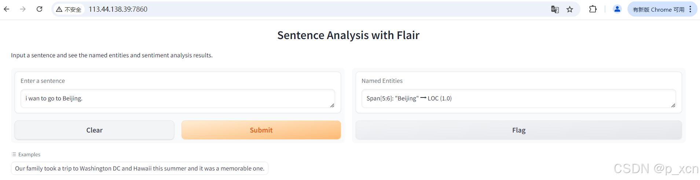
Task: Click the browser forward arrow
Action: pyautogui.click(x=23, y=9)
